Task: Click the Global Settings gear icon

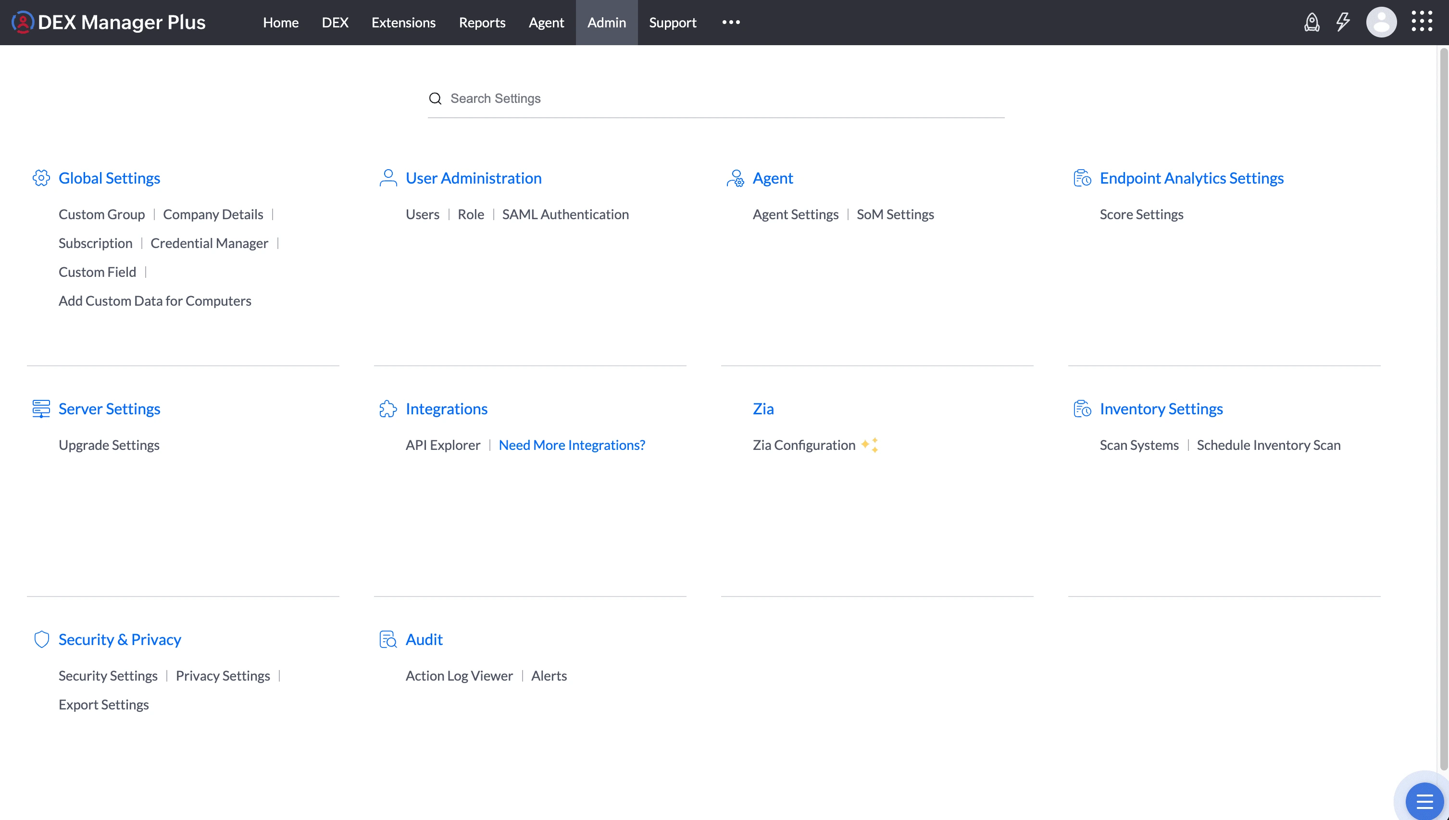Action: tap(41, 178)
